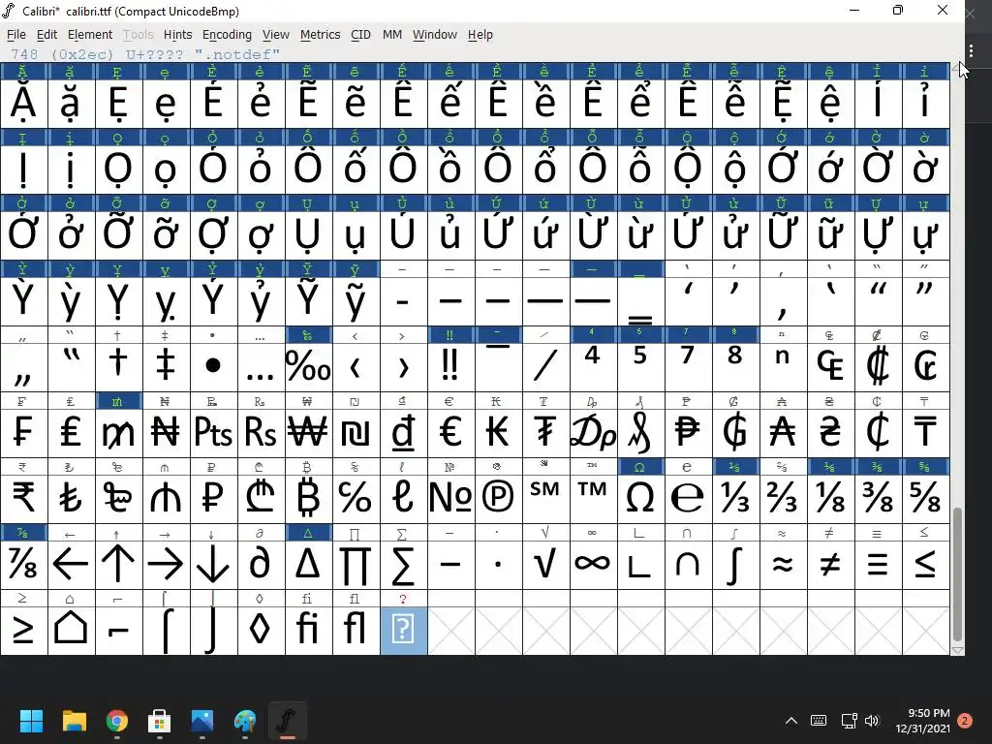Select the fl ligature glyph cell
Screen dimensions: 992x744
[356, 630]
